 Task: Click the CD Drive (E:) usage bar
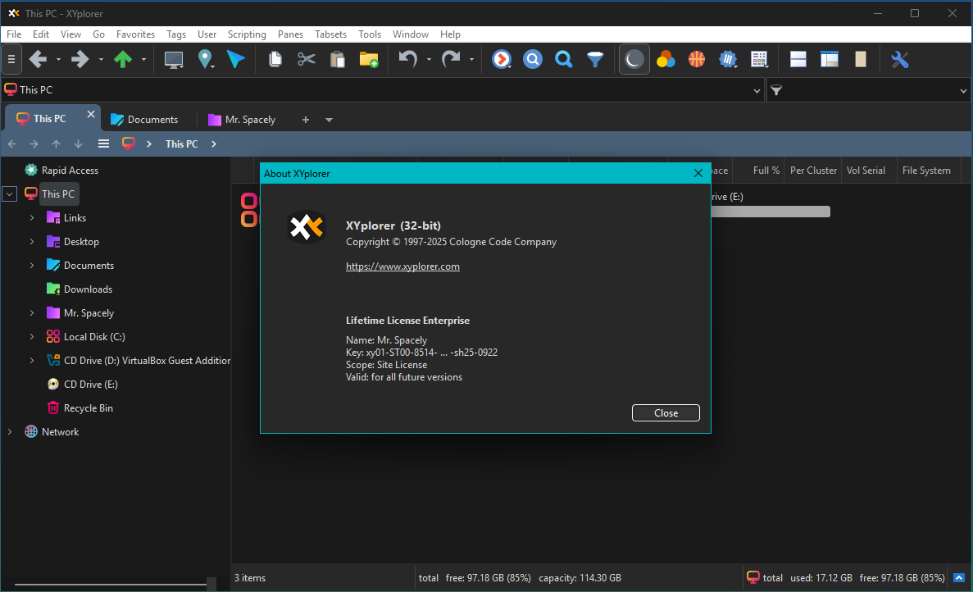770,212
